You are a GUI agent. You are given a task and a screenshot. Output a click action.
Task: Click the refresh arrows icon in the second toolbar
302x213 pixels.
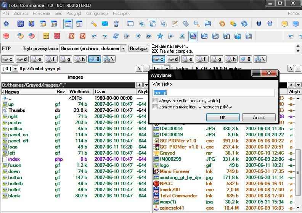[116, 36]
